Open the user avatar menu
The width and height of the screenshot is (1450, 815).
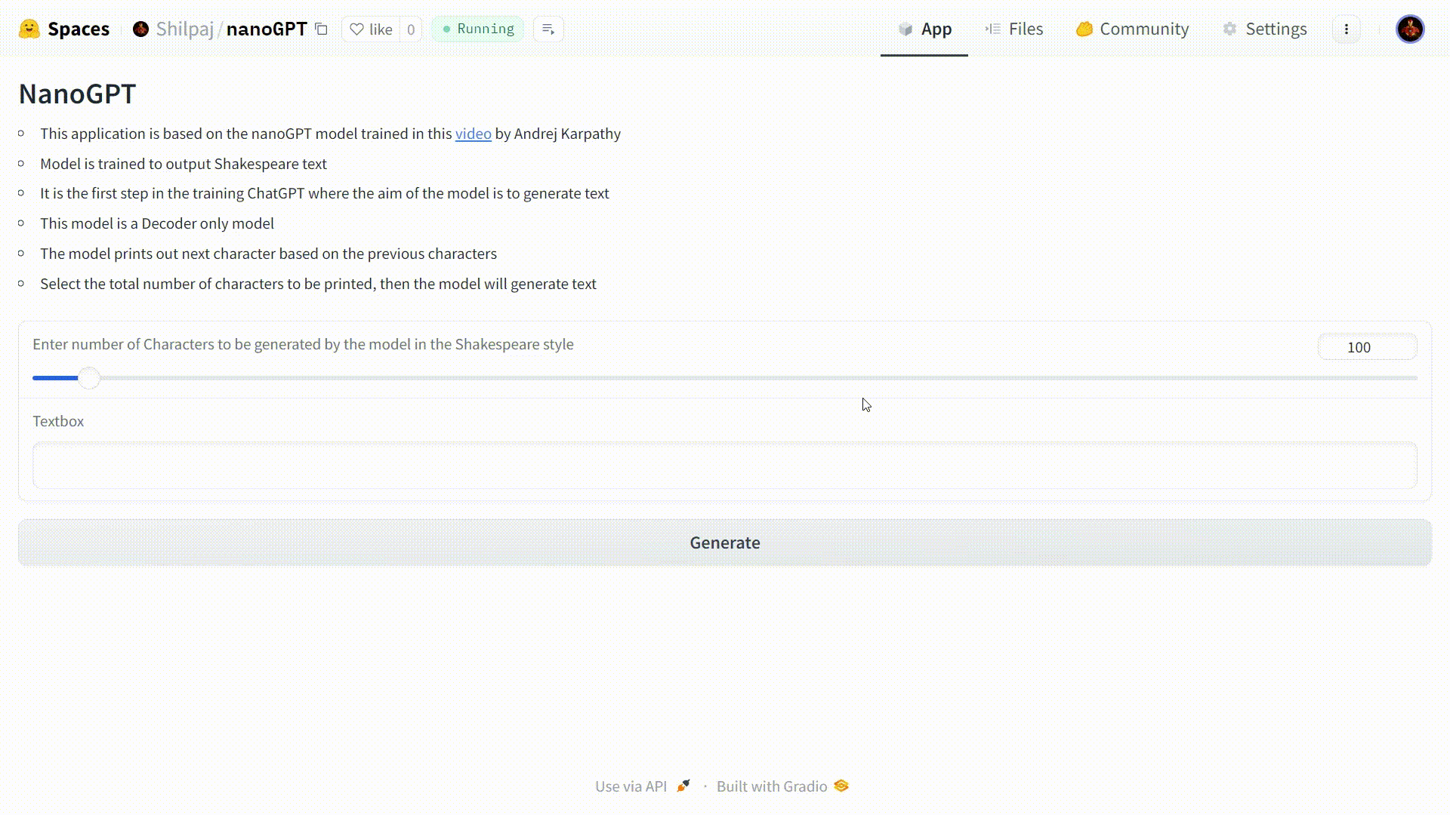(1410, 29)
